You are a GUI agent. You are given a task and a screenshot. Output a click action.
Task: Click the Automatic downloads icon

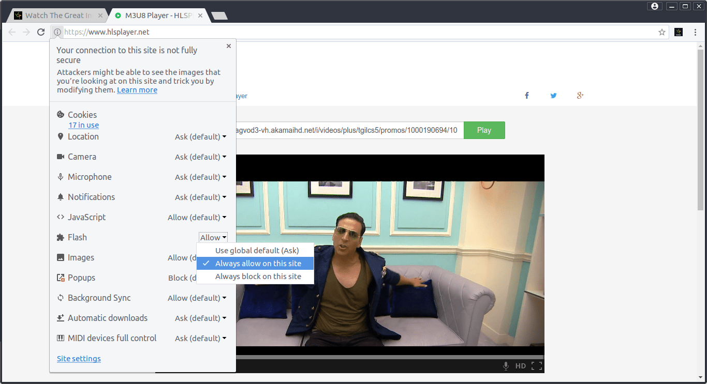point(61,318)
